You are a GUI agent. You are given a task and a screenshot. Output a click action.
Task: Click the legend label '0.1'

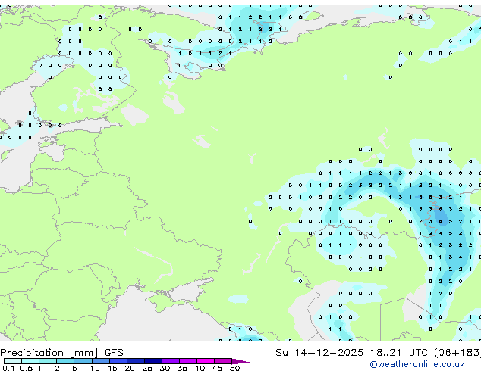pos(8,368)
